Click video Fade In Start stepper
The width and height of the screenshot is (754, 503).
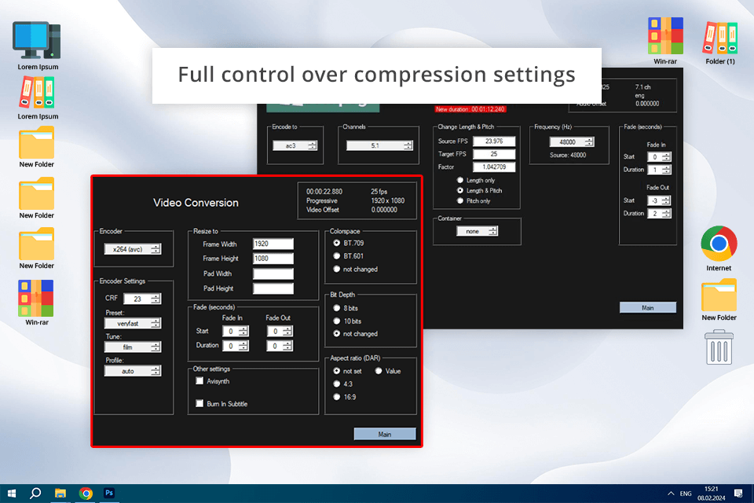[x=235, y=331]
